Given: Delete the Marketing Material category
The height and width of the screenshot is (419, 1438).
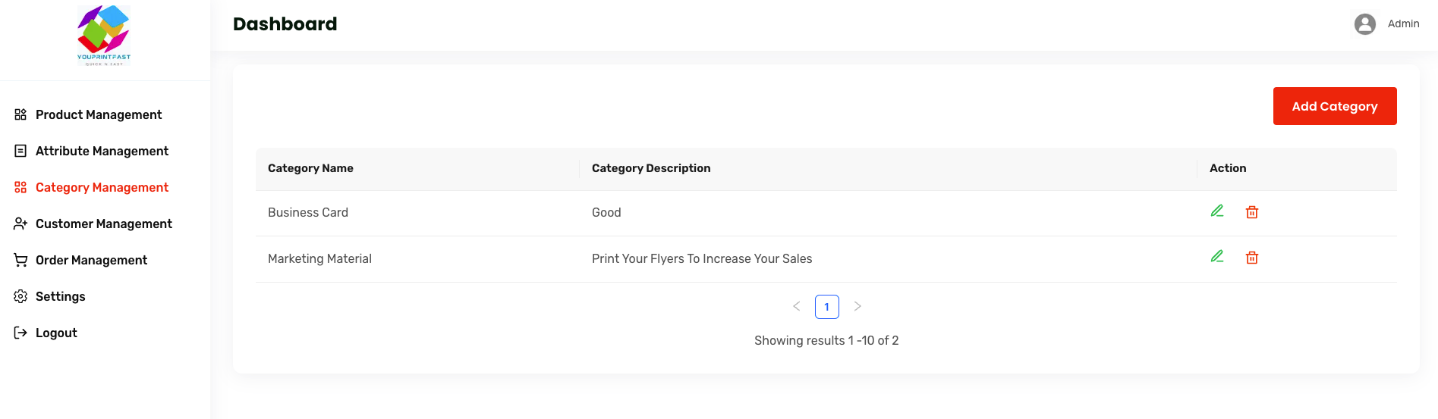Looking at the screenshot, I should 1251,258.
